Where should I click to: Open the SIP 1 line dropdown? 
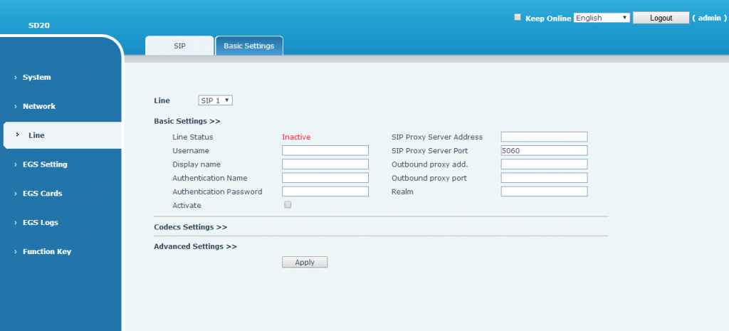[216, 100]
